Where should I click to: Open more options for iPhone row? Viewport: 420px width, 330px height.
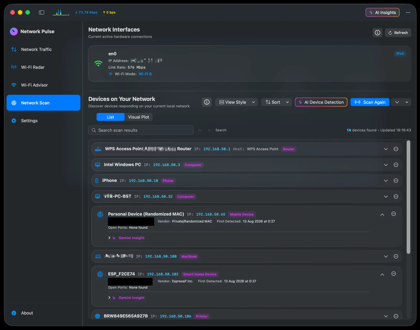pyautogui.click(x=396, y=181)
